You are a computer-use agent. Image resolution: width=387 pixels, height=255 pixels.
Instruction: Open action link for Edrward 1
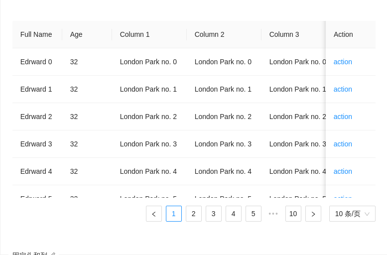pyautogui.click(x=343, y=89)
